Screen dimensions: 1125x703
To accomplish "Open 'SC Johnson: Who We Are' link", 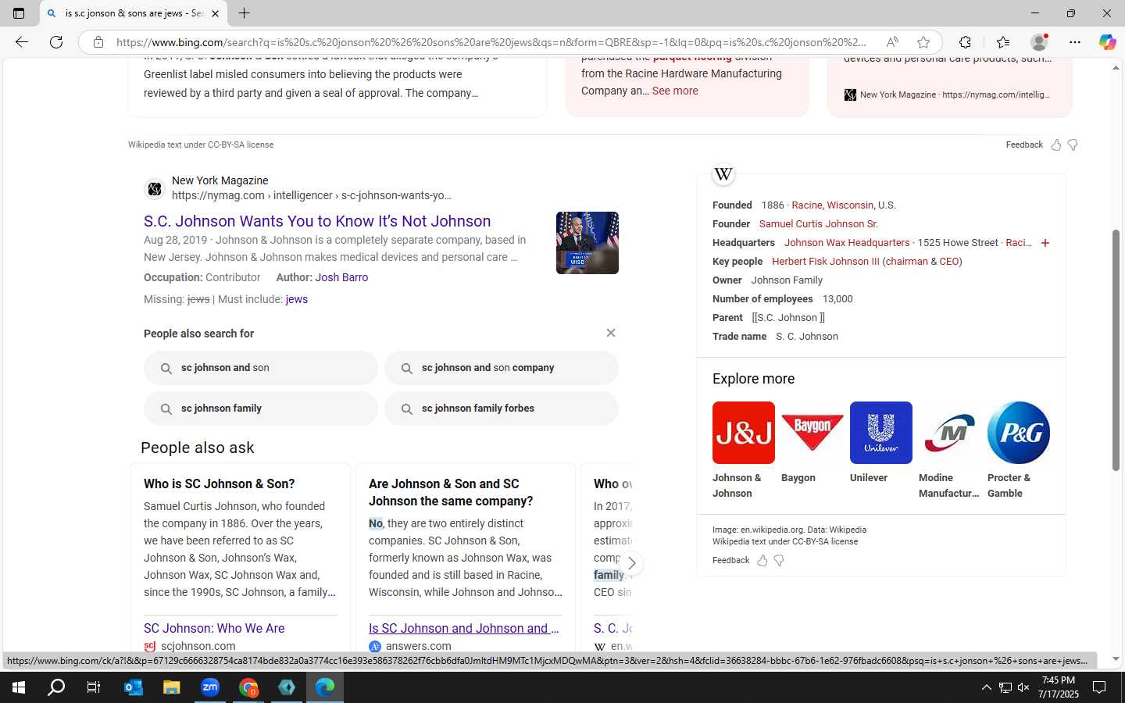I will (x=214, y=628).
